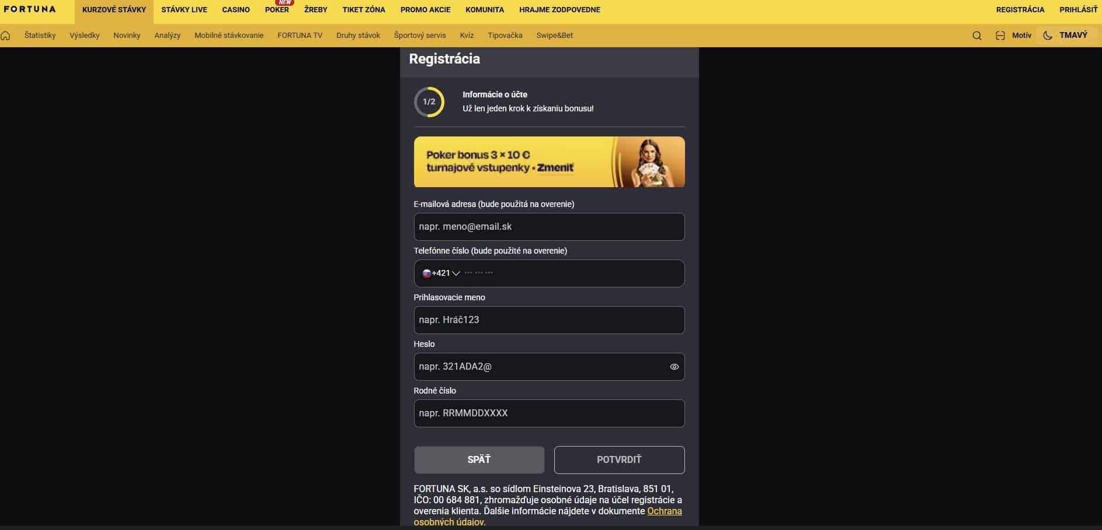Open the Ochrana osobných údajov link

click(548, 517)
